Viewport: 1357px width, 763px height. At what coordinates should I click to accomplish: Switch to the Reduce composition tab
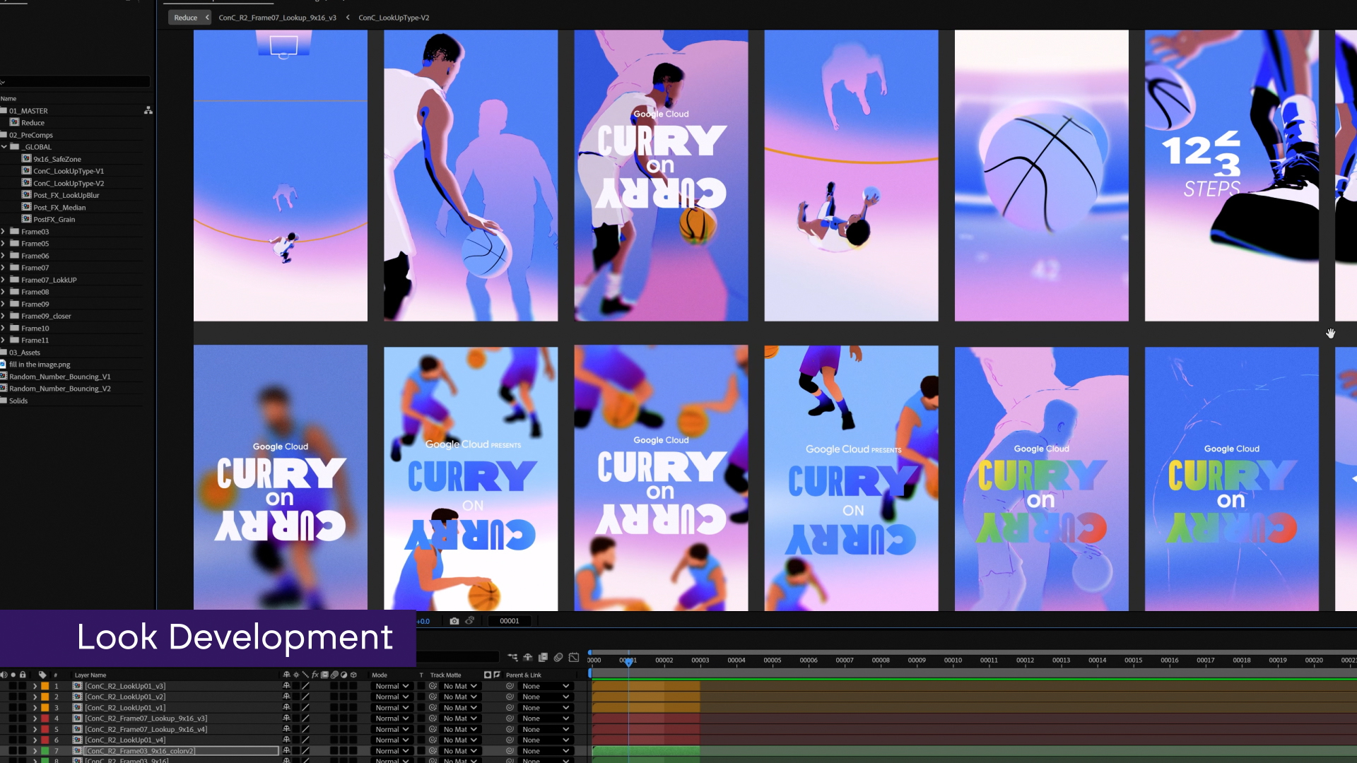186,18
